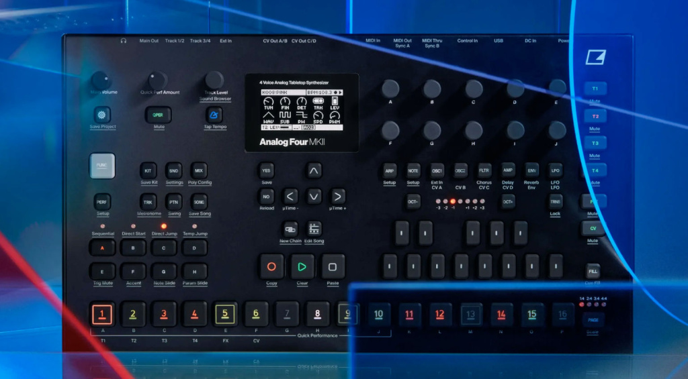Select bank G Note Slide button

pos(164,272)
